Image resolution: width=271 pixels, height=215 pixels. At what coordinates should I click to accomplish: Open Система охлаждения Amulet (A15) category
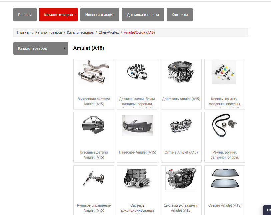click(181, 208)
